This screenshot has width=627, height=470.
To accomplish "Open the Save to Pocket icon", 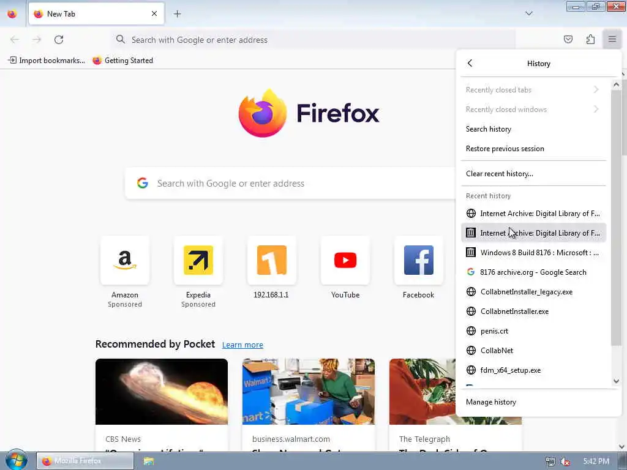I will pos(568,39).
